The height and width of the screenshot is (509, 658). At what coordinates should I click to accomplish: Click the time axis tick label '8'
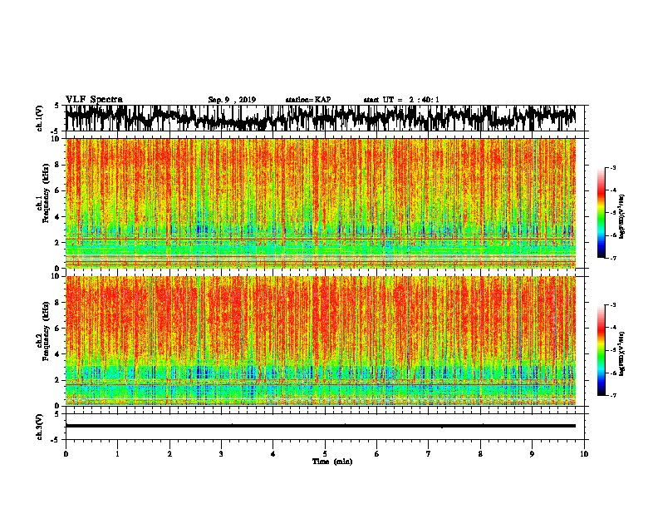[x=480, y=454]
